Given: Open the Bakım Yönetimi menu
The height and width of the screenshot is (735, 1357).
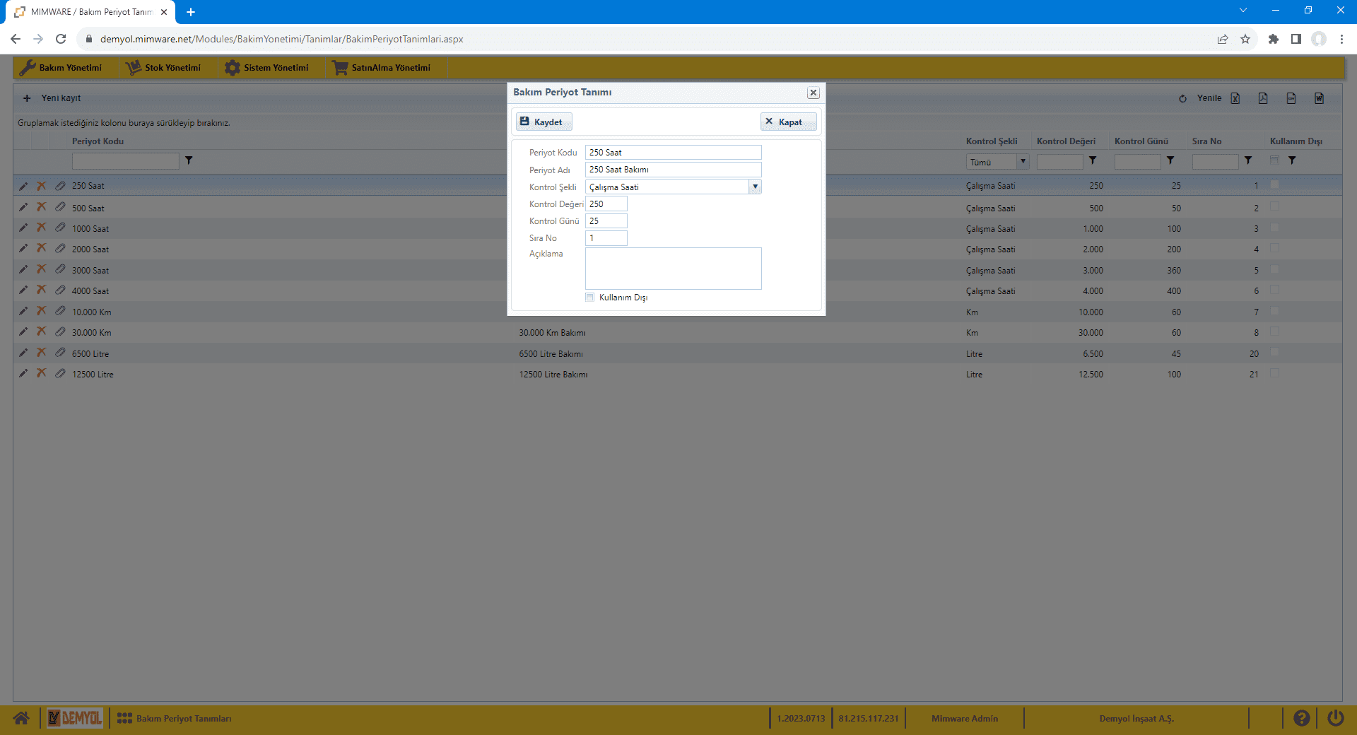Looking at the screenshot, I should [61, 68].
